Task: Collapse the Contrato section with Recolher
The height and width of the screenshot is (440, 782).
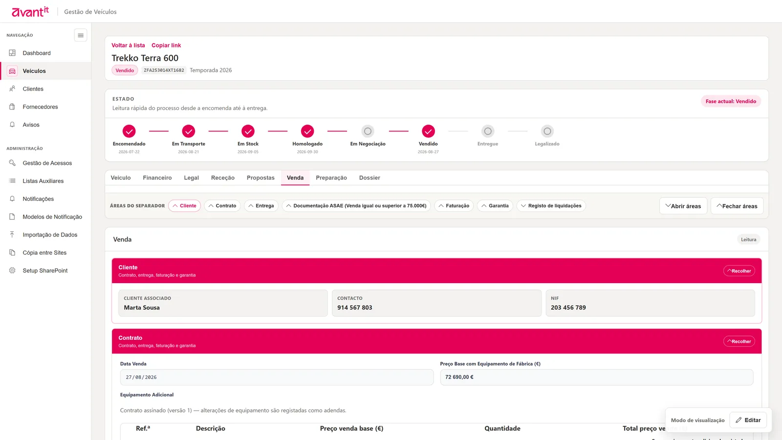Action: coord(739,341)
